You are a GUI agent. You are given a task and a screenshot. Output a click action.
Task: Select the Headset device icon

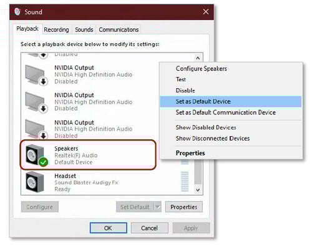point(35,182)
